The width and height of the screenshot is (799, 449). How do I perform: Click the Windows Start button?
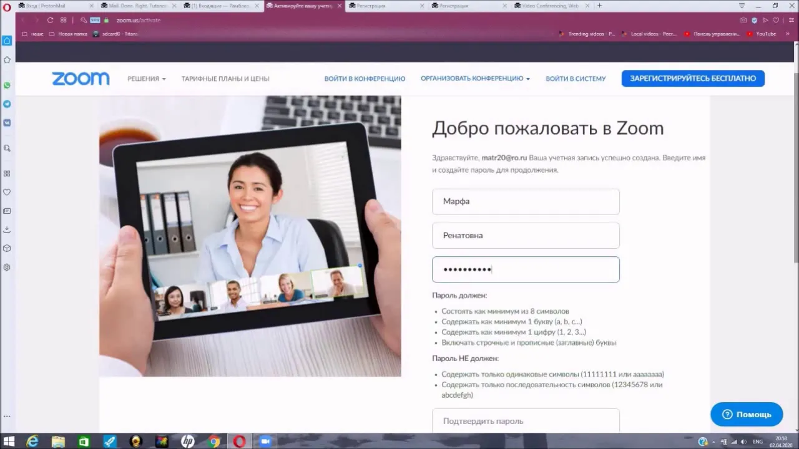9,442
